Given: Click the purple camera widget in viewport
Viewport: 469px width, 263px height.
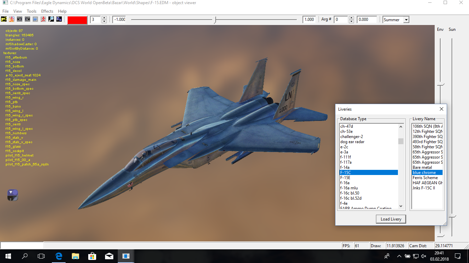Looking at the screenshot, I should click(13, 195).
